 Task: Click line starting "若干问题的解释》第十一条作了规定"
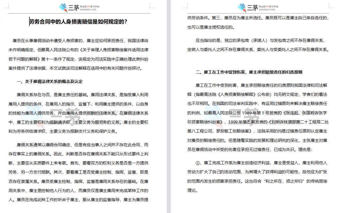coord(78,59)
